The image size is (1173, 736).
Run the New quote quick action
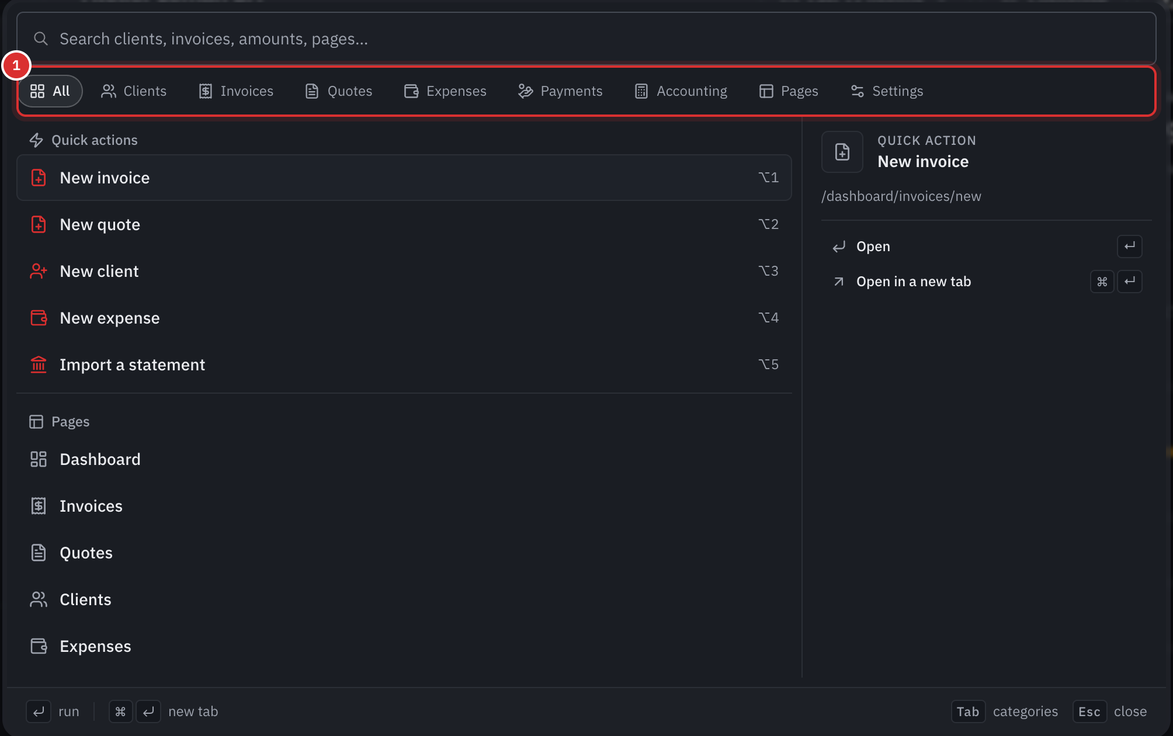[x=404, y=224]
